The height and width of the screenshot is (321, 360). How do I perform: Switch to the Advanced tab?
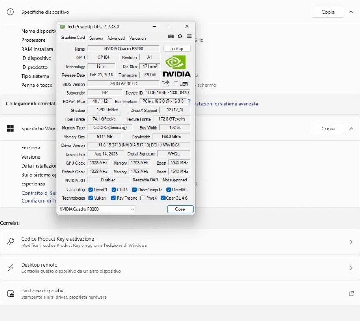pyautogui.click(x=116, y=38)
